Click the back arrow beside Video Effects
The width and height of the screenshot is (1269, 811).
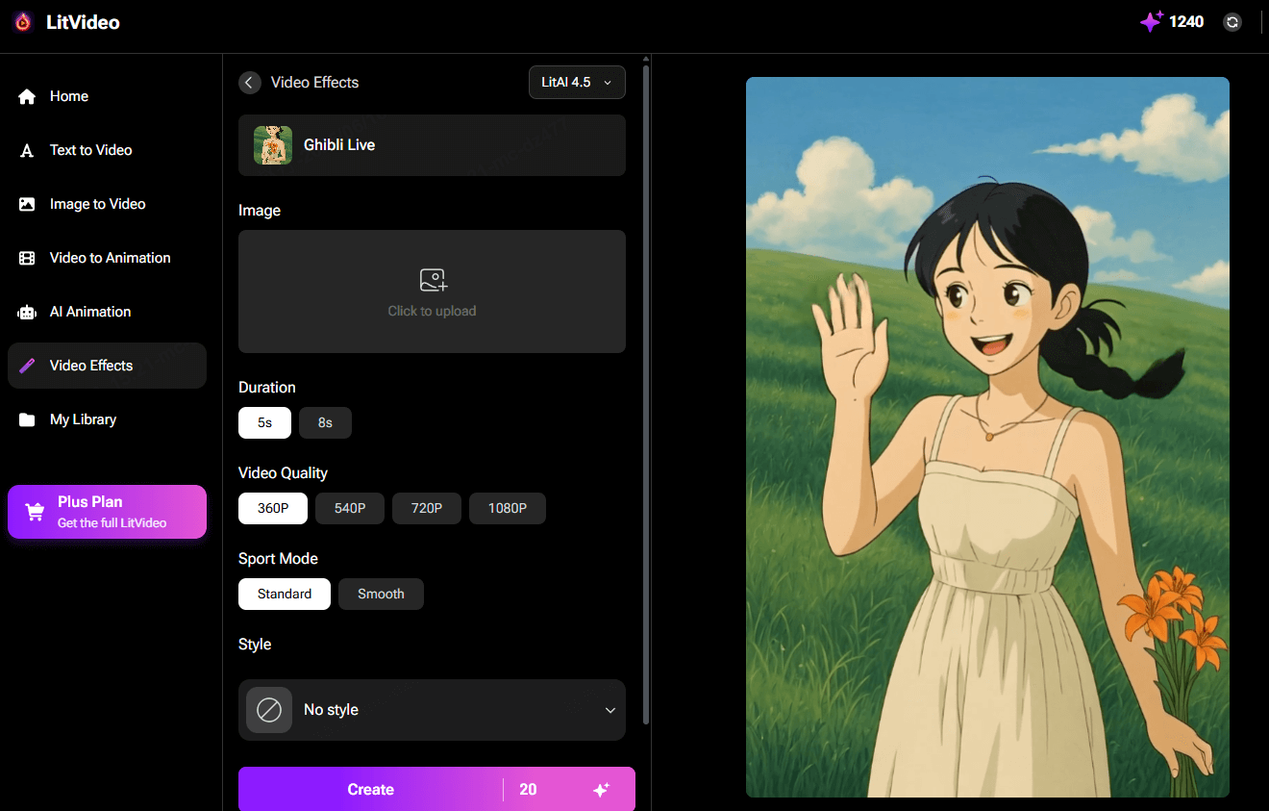point(249,83)
